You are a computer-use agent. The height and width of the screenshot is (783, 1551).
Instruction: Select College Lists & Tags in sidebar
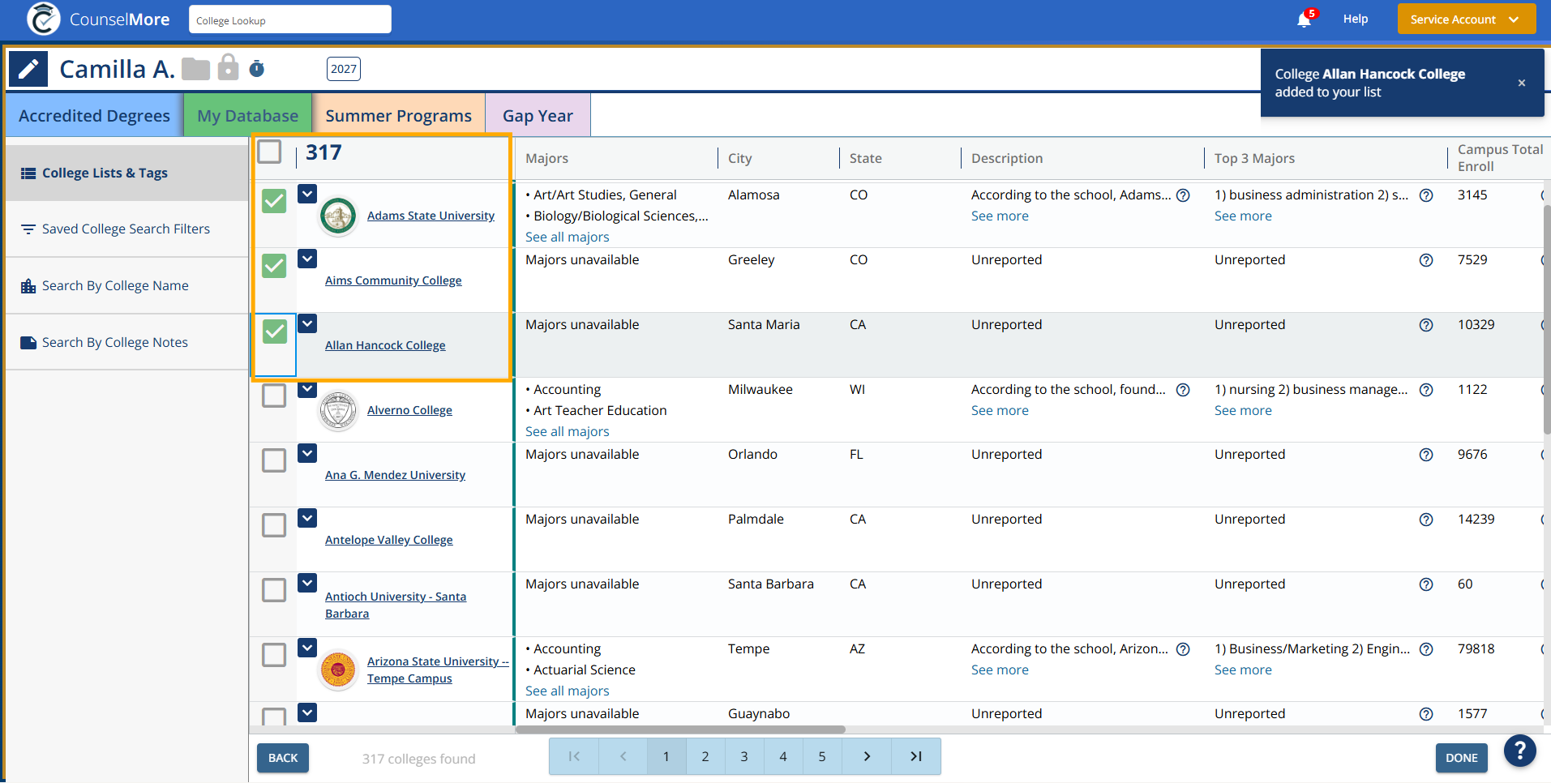click(x=127, y=173)
